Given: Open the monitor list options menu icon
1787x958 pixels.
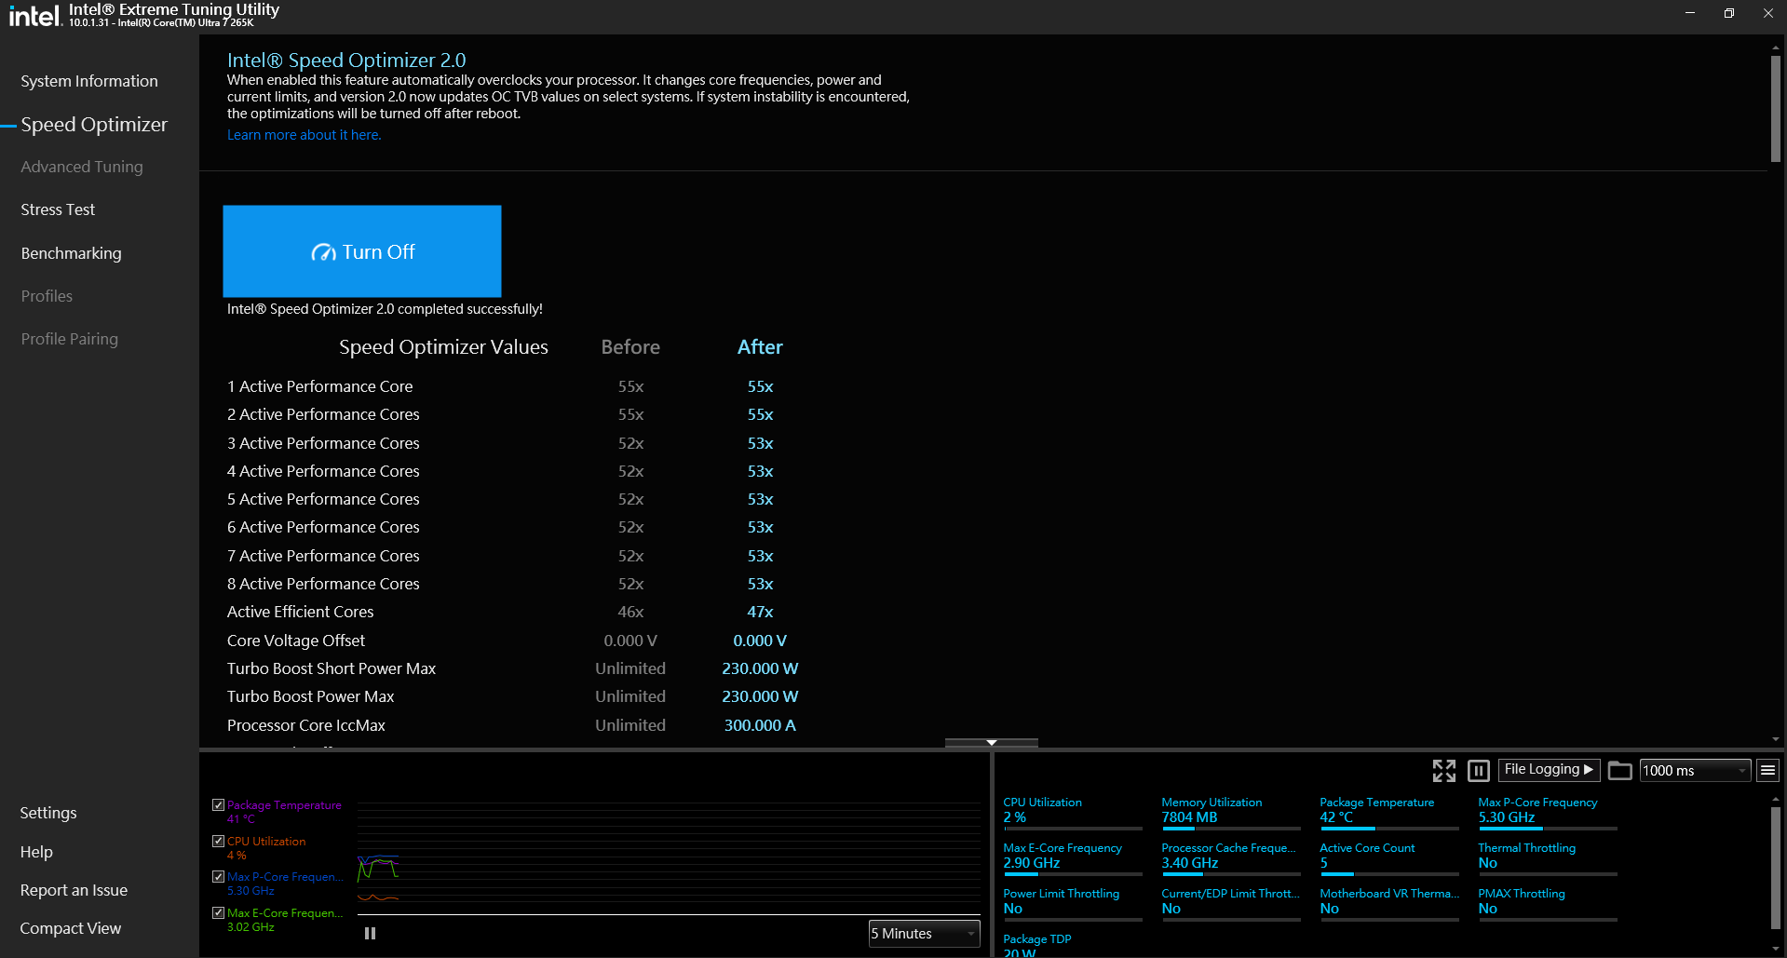Looking at the screenshot, I should pyautogui.click(x=1767, y=770).
